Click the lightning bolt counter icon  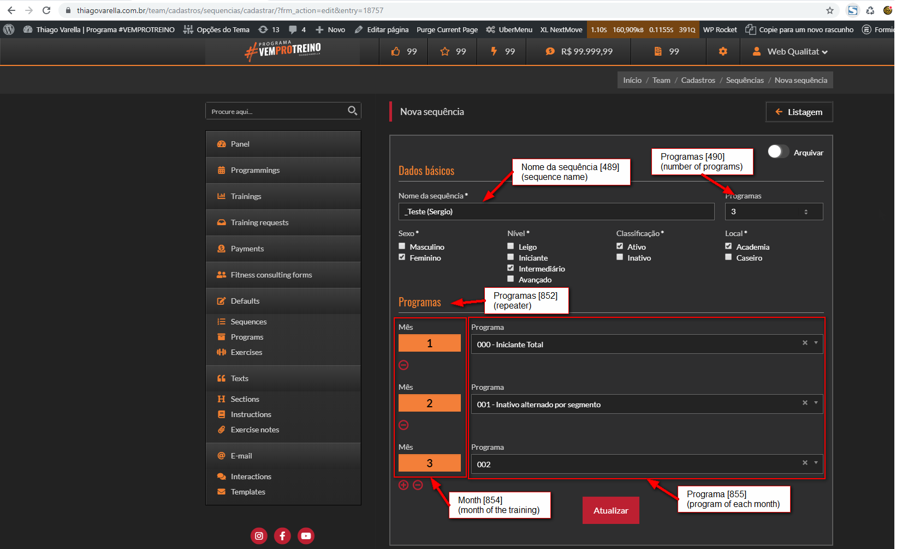494,51
